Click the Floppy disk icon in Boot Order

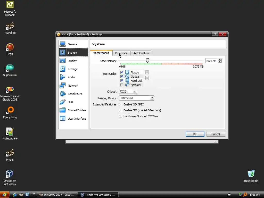pyautogui.click(x=127, y=72)
